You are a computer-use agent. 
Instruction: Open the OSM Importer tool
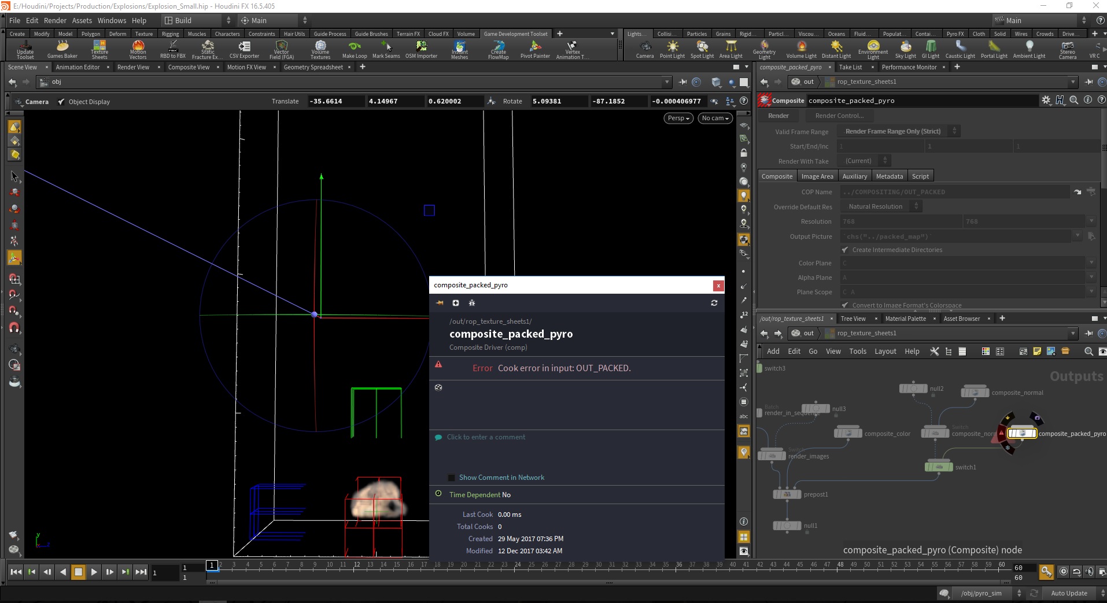click(421, 50)
